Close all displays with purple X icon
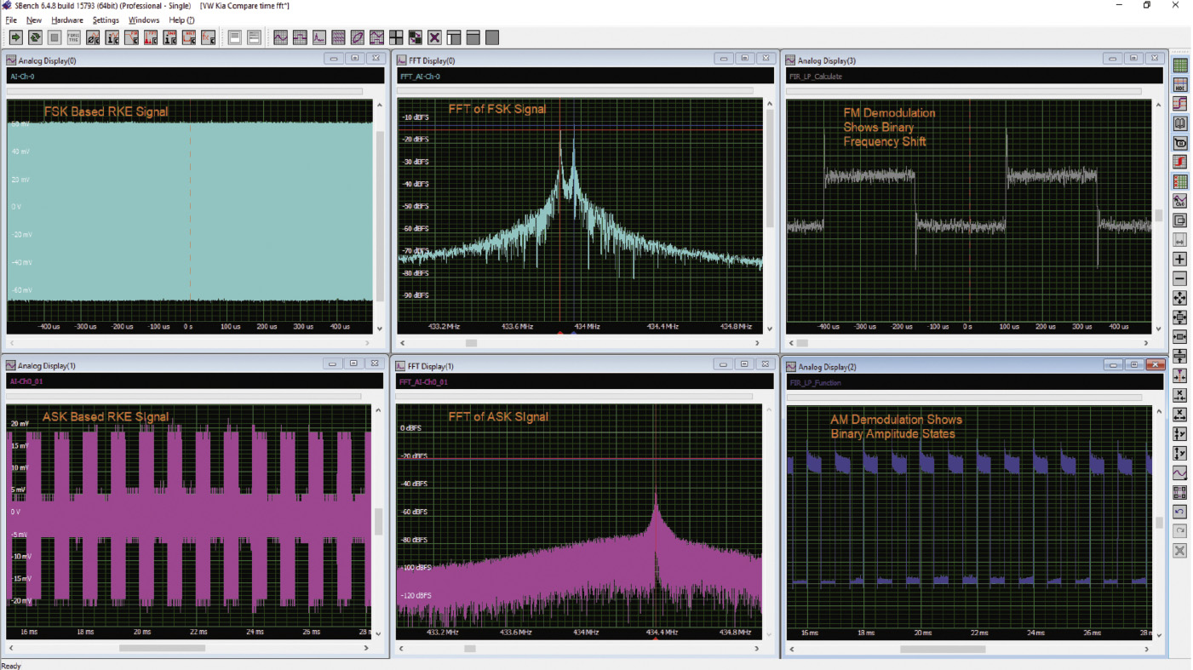1193x670 pixels. coord(434,37)
